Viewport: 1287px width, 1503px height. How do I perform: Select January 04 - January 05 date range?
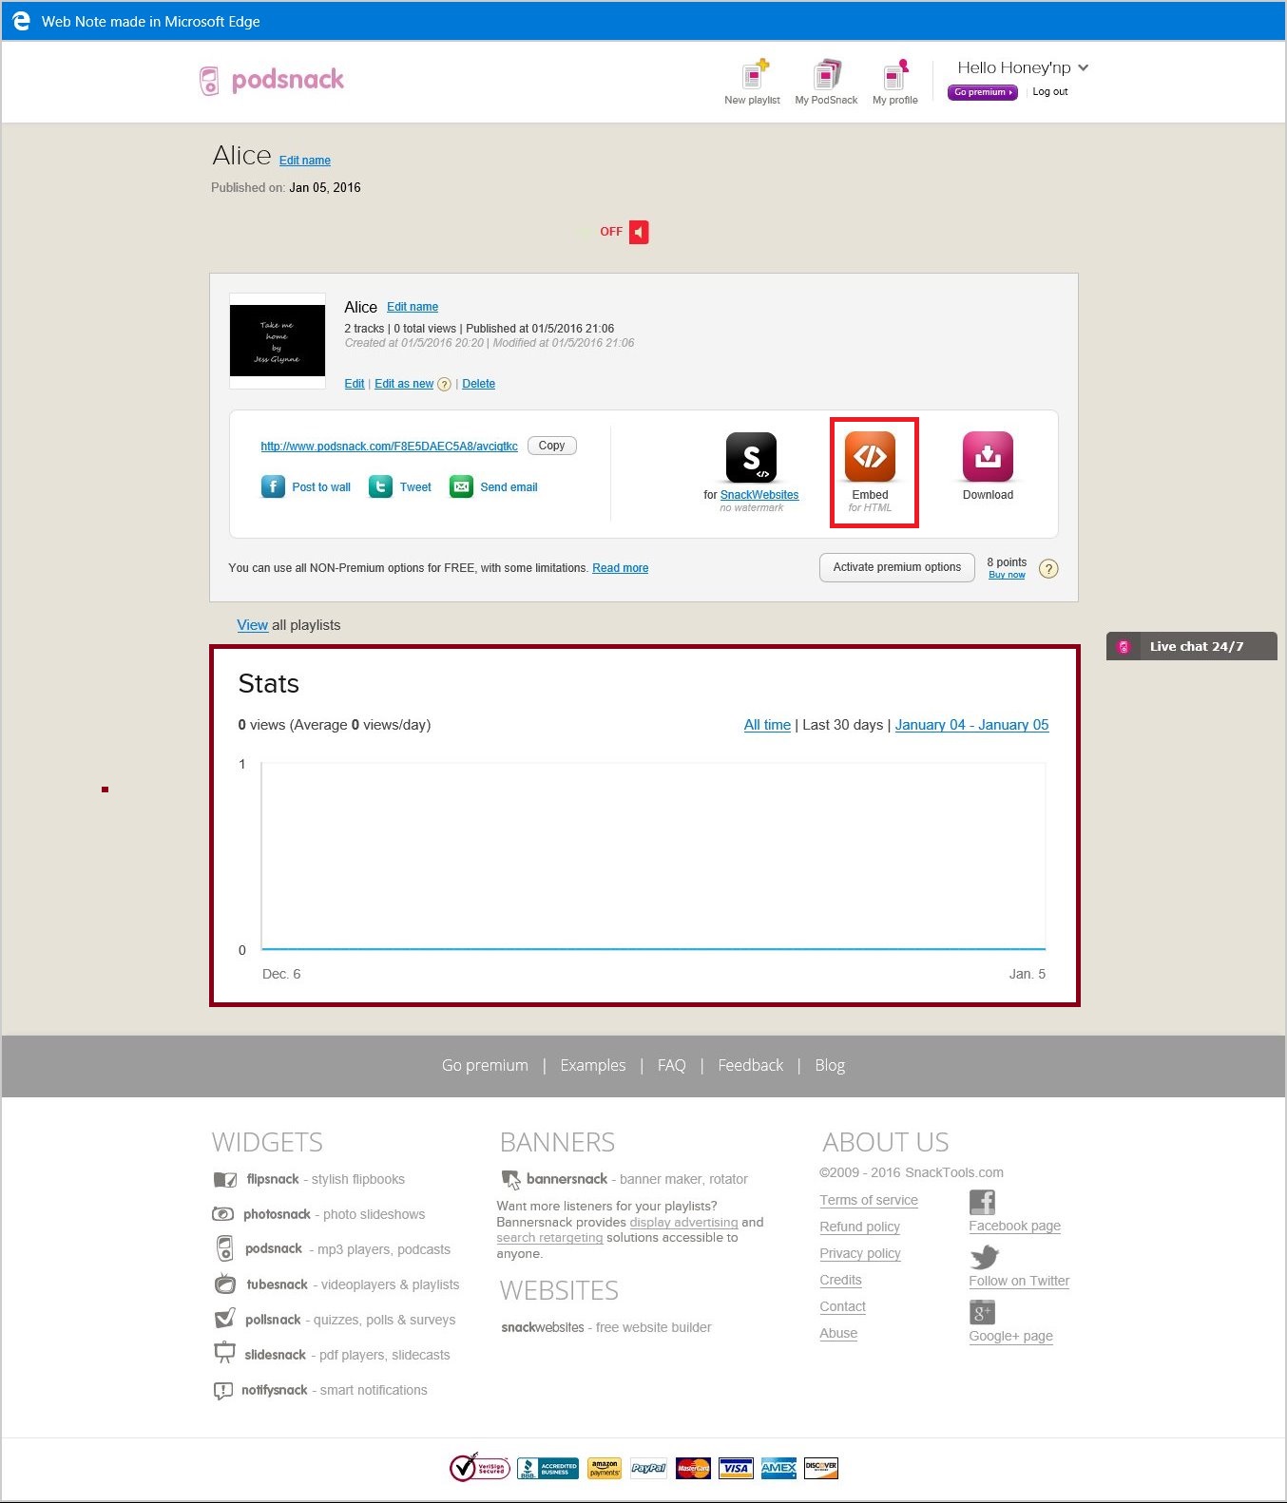click(x=971, y=725)
